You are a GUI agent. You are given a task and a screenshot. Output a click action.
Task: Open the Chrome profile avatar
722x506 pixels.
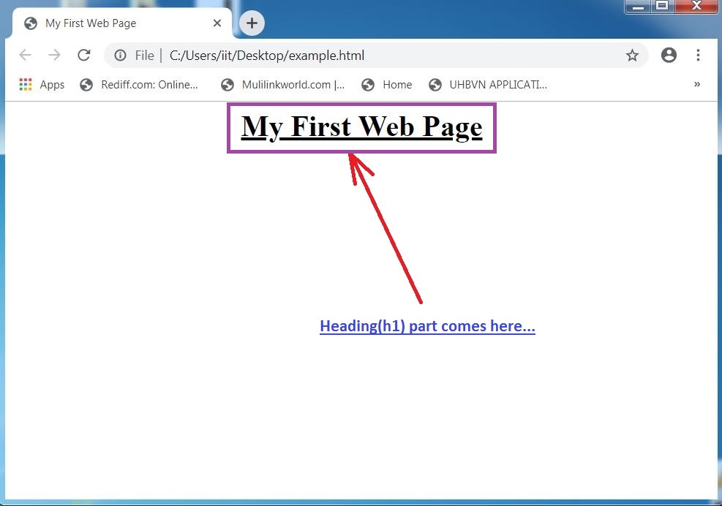tap(669, 55)
